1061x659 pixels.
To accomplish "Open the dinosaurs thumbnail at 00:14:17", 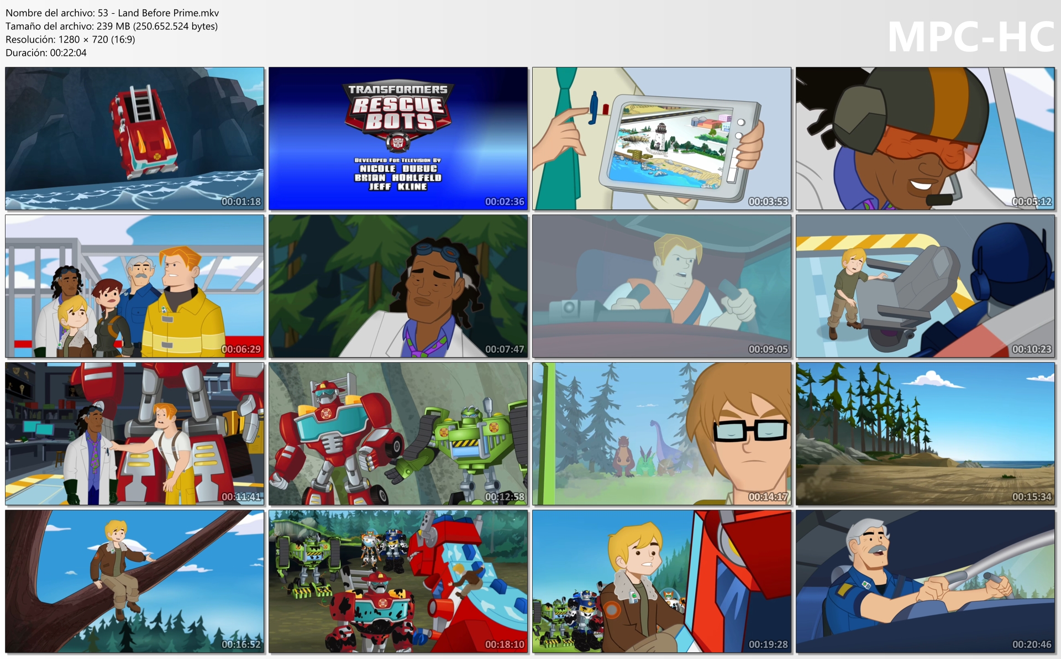I will pos(662,434).
